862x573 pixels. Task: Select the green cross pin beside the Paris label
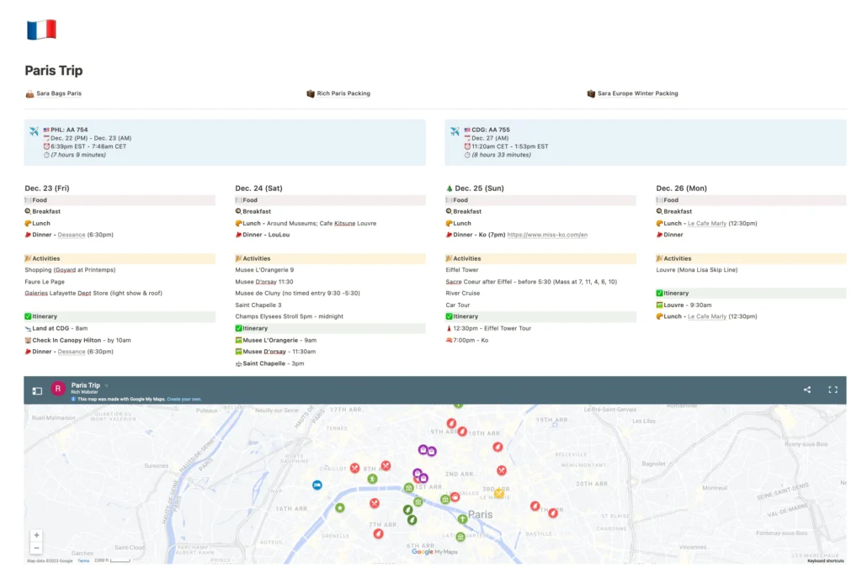point(462,518)
